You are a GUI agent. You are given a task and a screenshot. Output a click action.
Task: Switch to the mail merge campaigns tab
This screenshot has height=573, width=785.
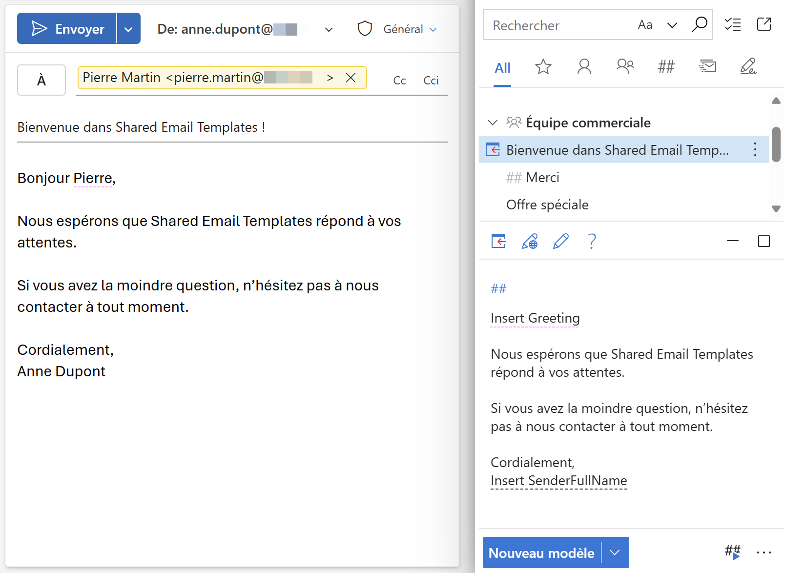707,66
